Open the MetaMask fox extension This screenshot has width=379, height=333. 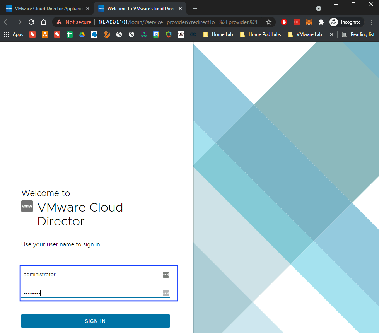[309, 22]
